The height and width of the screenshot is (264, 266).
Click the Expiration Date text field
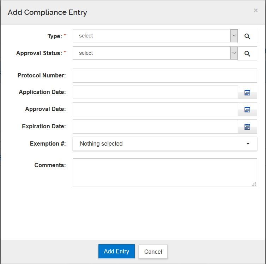point(155,127)
